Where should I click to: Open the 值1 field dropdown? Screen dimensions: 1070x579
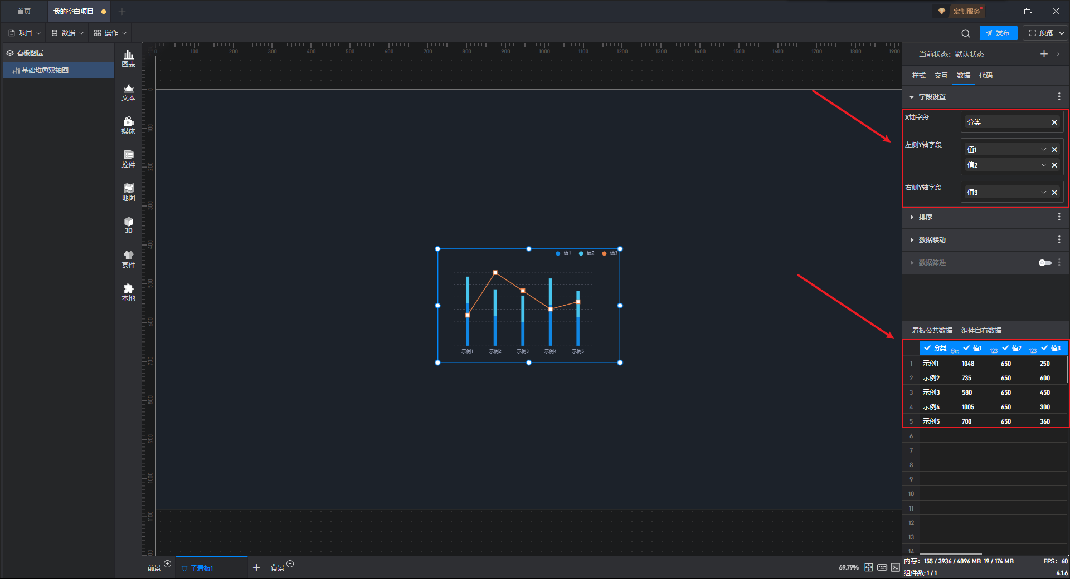coord(1044,150)
